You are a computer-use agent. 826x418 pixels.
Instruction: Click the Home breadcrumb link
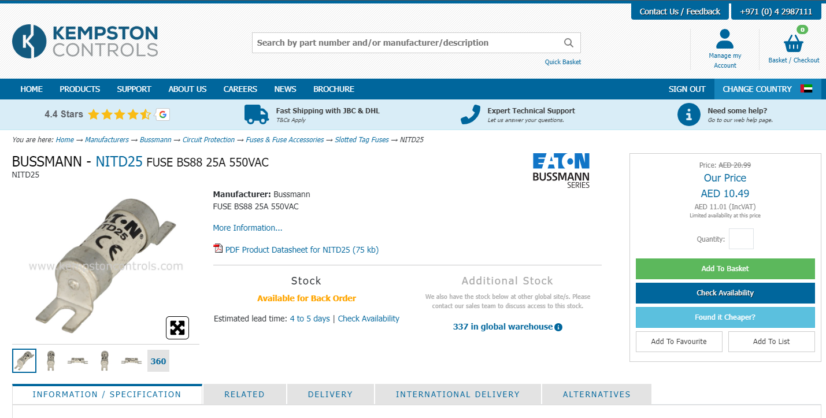65,140
